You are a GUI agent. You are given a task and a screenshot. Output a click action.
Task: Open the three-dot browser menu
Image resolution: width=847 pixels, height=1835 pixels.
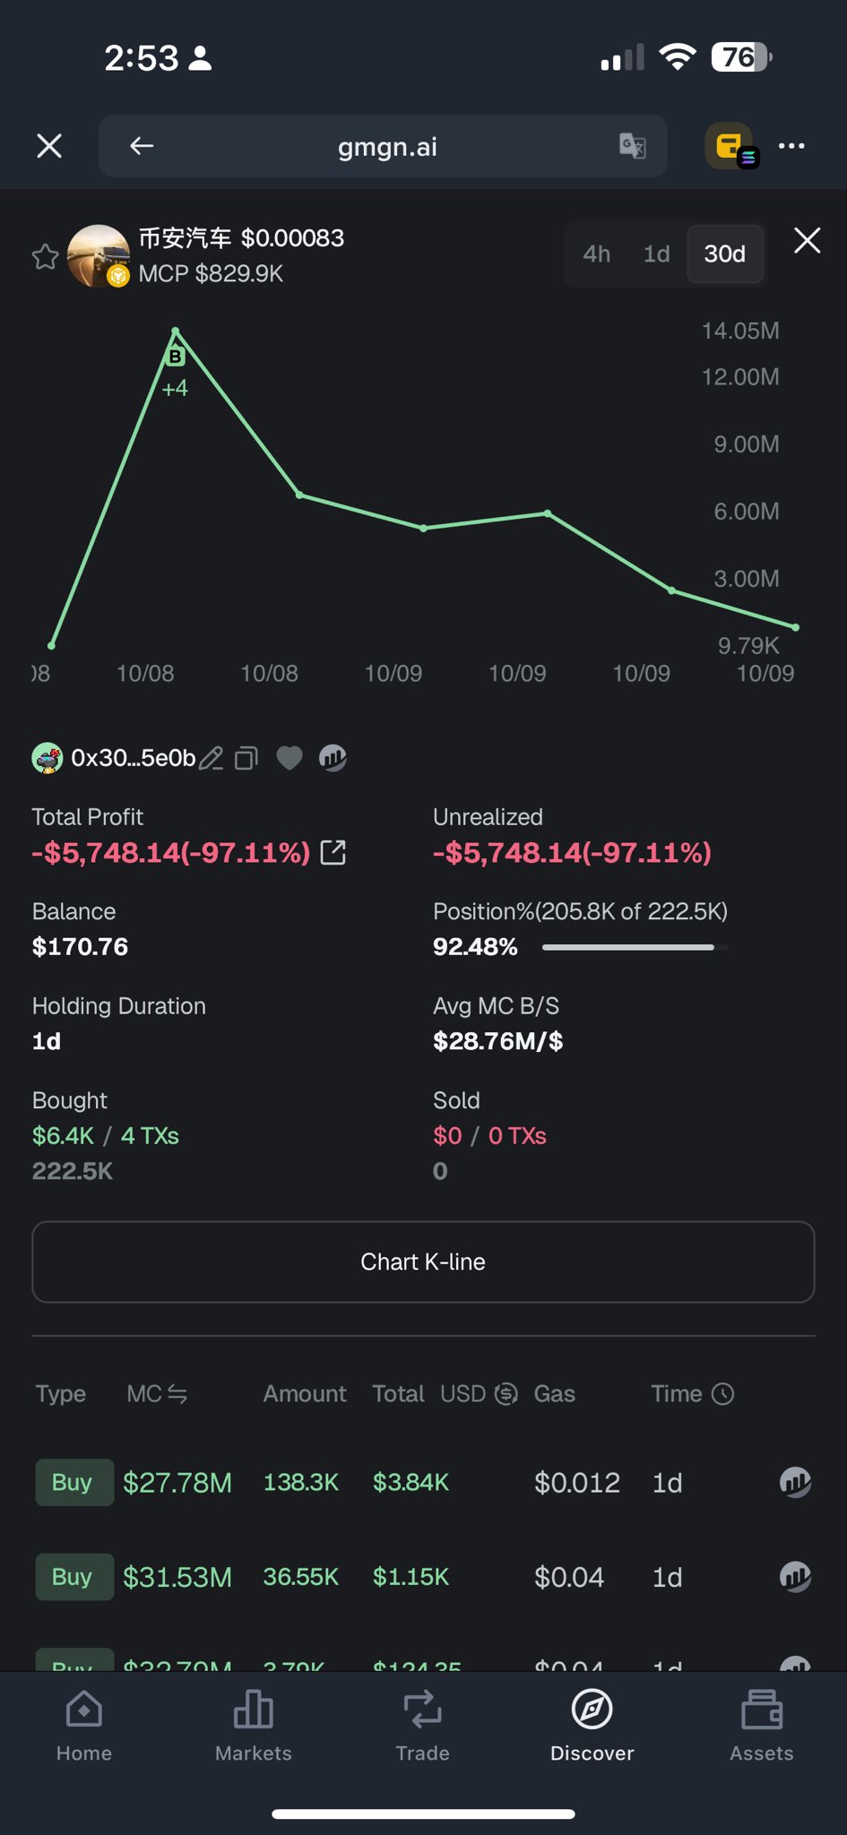pos(791,146)
